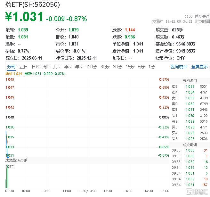Select the 分时 chart tab
This screenshot has width=210, height=197.
pos(11,67)
